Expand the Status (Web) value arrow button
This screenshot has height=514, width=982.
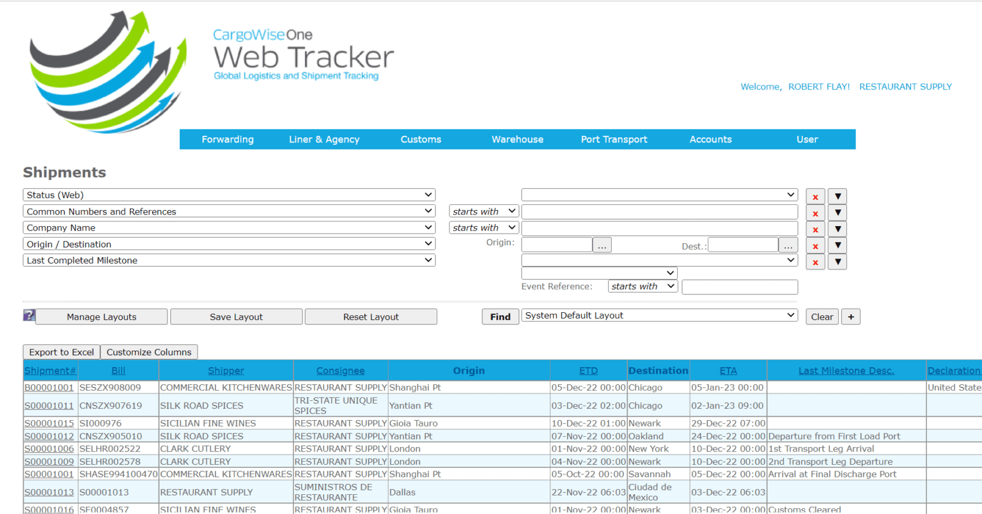pyautogui.click(x=838, y=196)
